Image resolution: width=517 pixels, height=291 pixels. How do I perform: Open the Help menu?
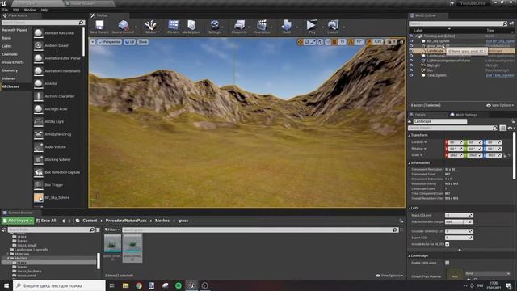tap(44, 10)
